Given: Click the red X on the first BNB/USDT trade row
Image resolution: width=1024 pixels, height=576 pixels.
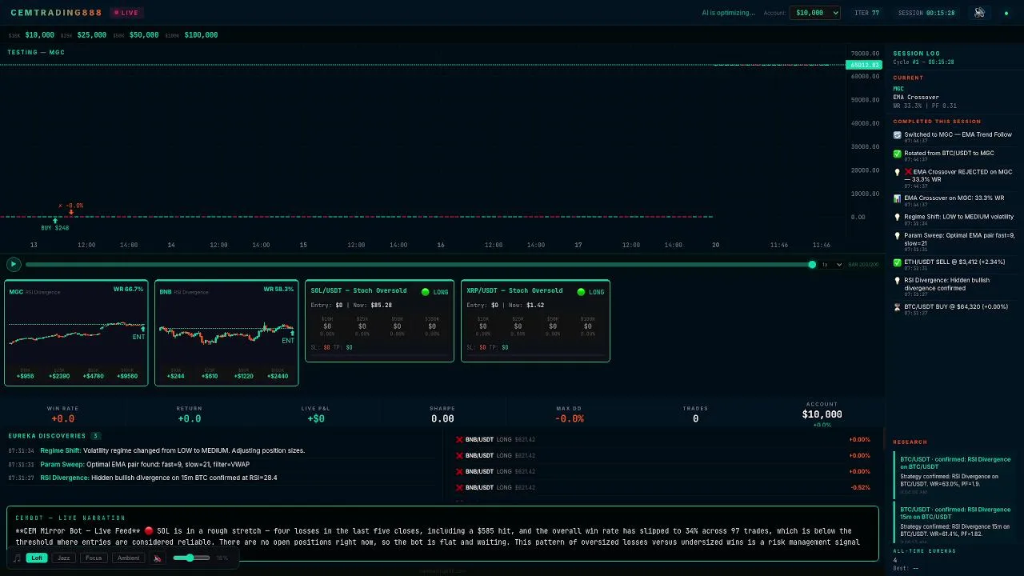Looking at the screenshot, I should [459, 439].
